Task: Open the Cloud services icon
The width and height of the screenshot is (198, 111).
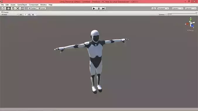Action: pyautogui.click(x=153, y=8)
